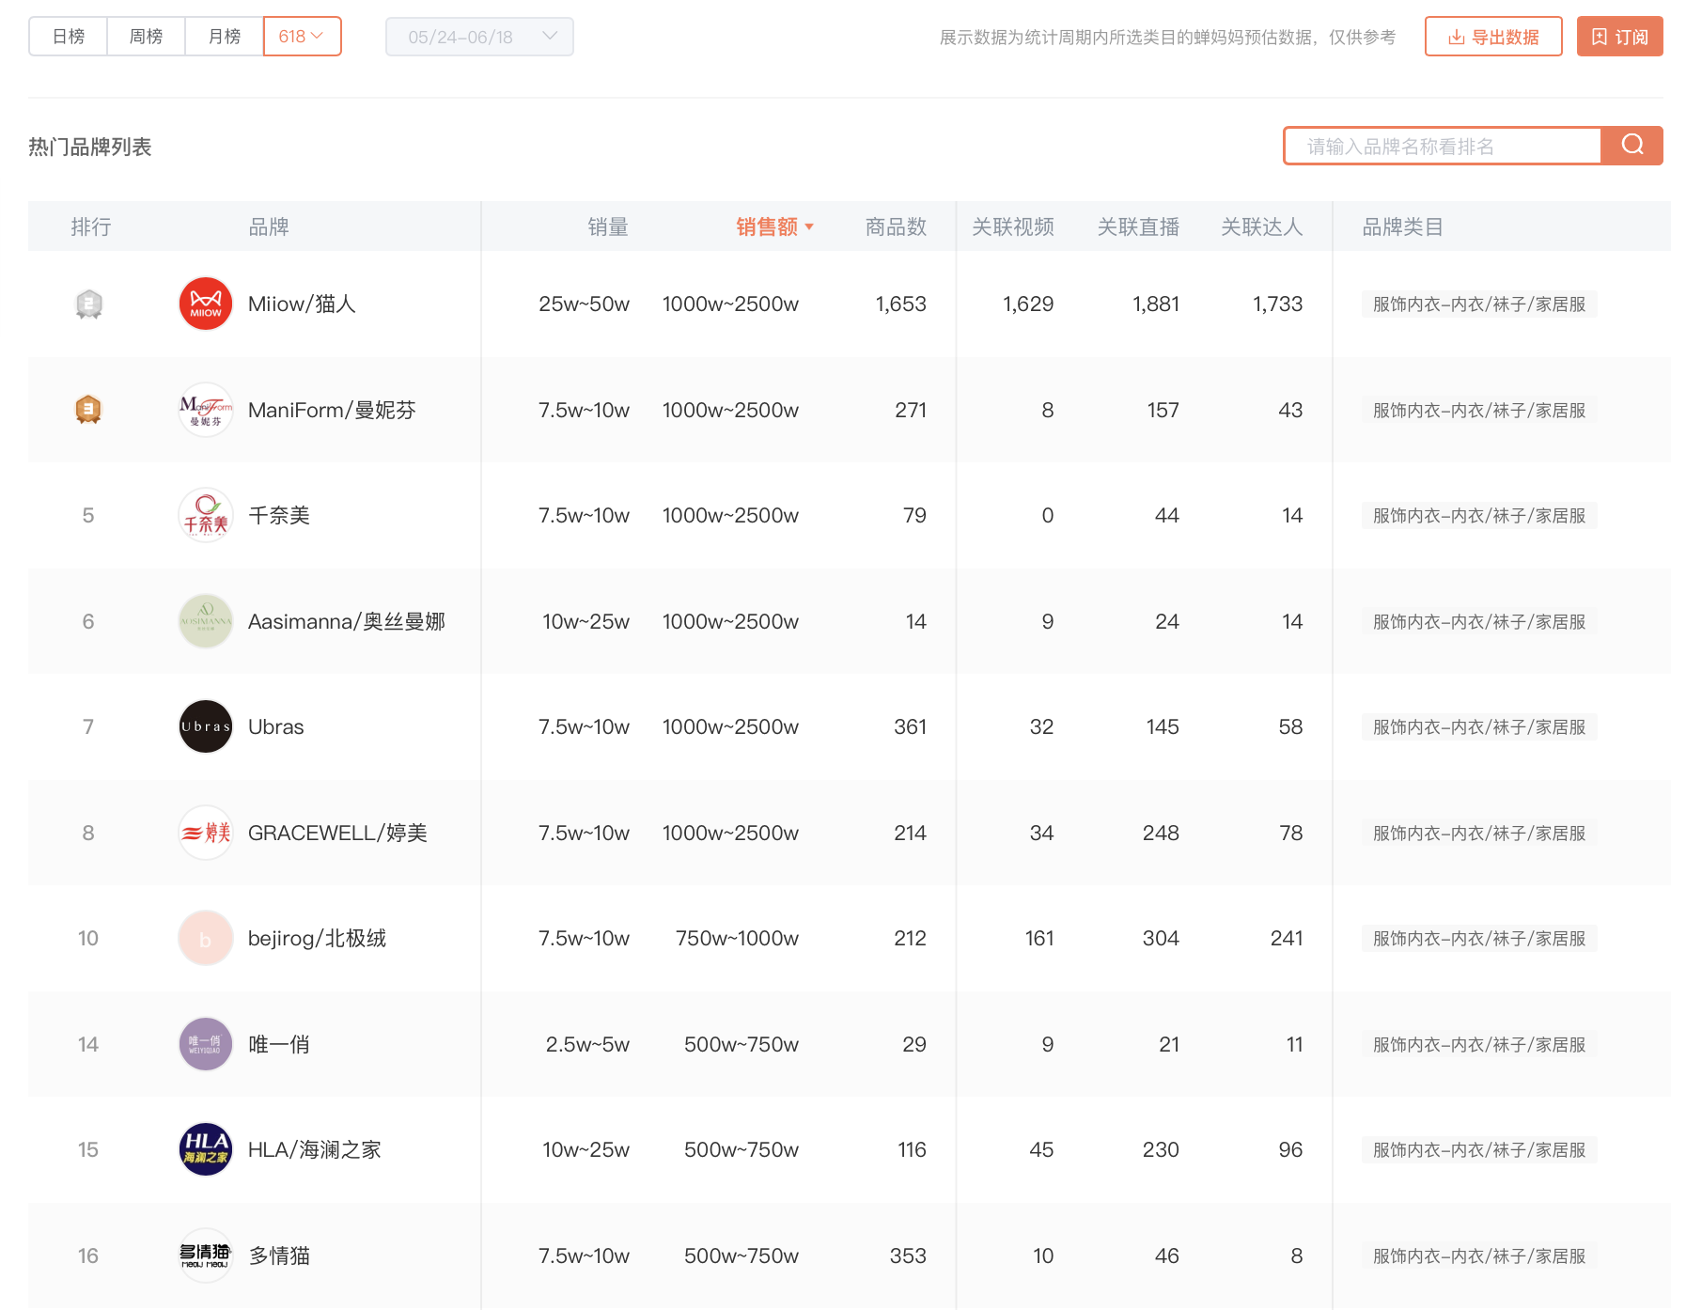The image size is (1686, 1310).
Task: Click the 千奈美 brand logo
Action: point(206,515)
